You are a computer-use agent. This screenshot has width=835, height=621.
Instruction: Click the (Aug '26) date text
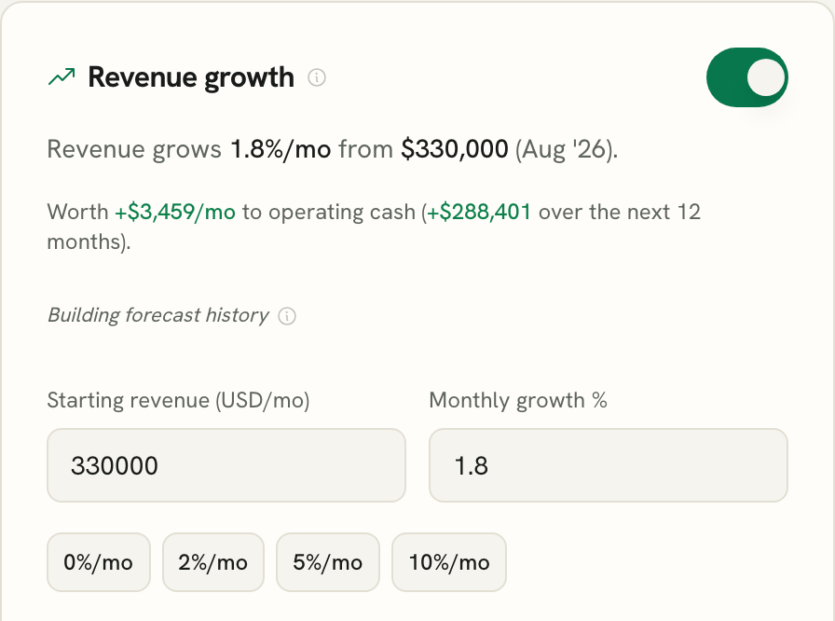(x=567, y=149)
